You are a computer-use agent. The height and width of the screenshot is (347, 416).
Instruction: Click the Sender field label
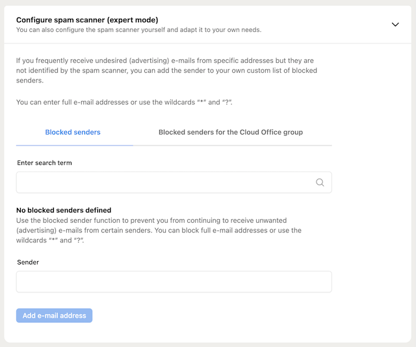coord(28,262)
